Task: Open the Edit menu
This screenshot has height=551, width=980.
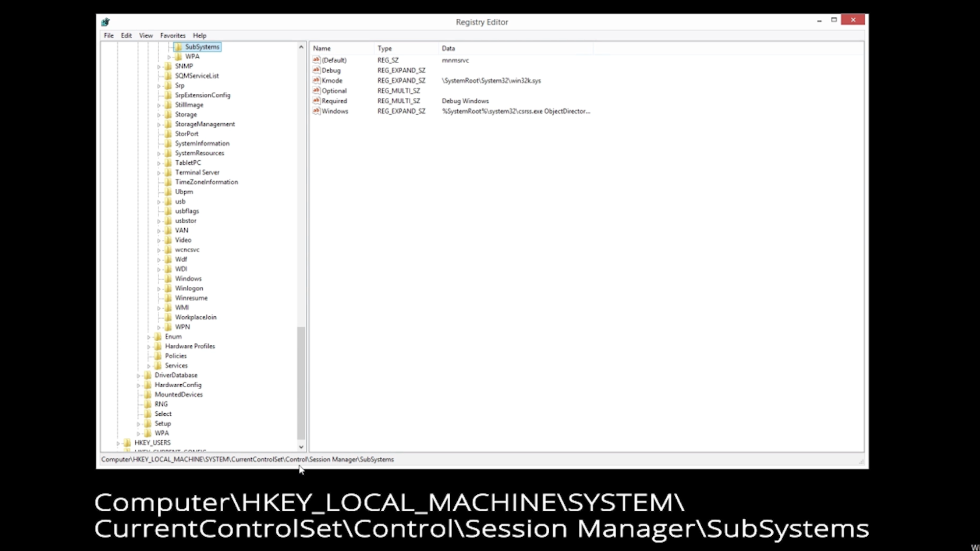Action: pyautogui.click(x=126, y=36)
